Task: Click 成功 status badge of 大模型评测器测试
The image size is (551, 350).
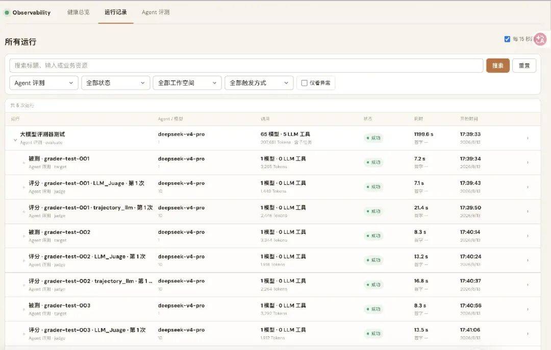Action: (373, 138)
